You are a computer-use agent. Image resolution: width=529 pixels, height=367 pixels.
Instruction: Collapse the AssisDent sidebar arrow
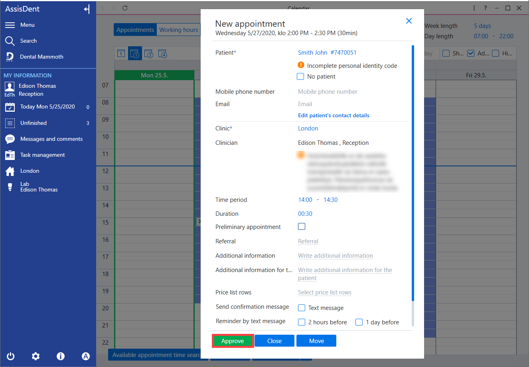click(87, 9)
